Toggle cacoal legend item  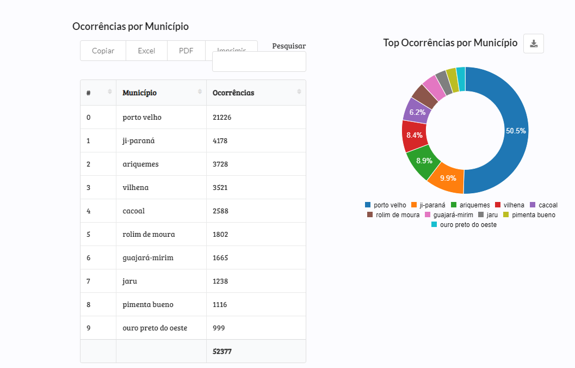tap(543, 205)
